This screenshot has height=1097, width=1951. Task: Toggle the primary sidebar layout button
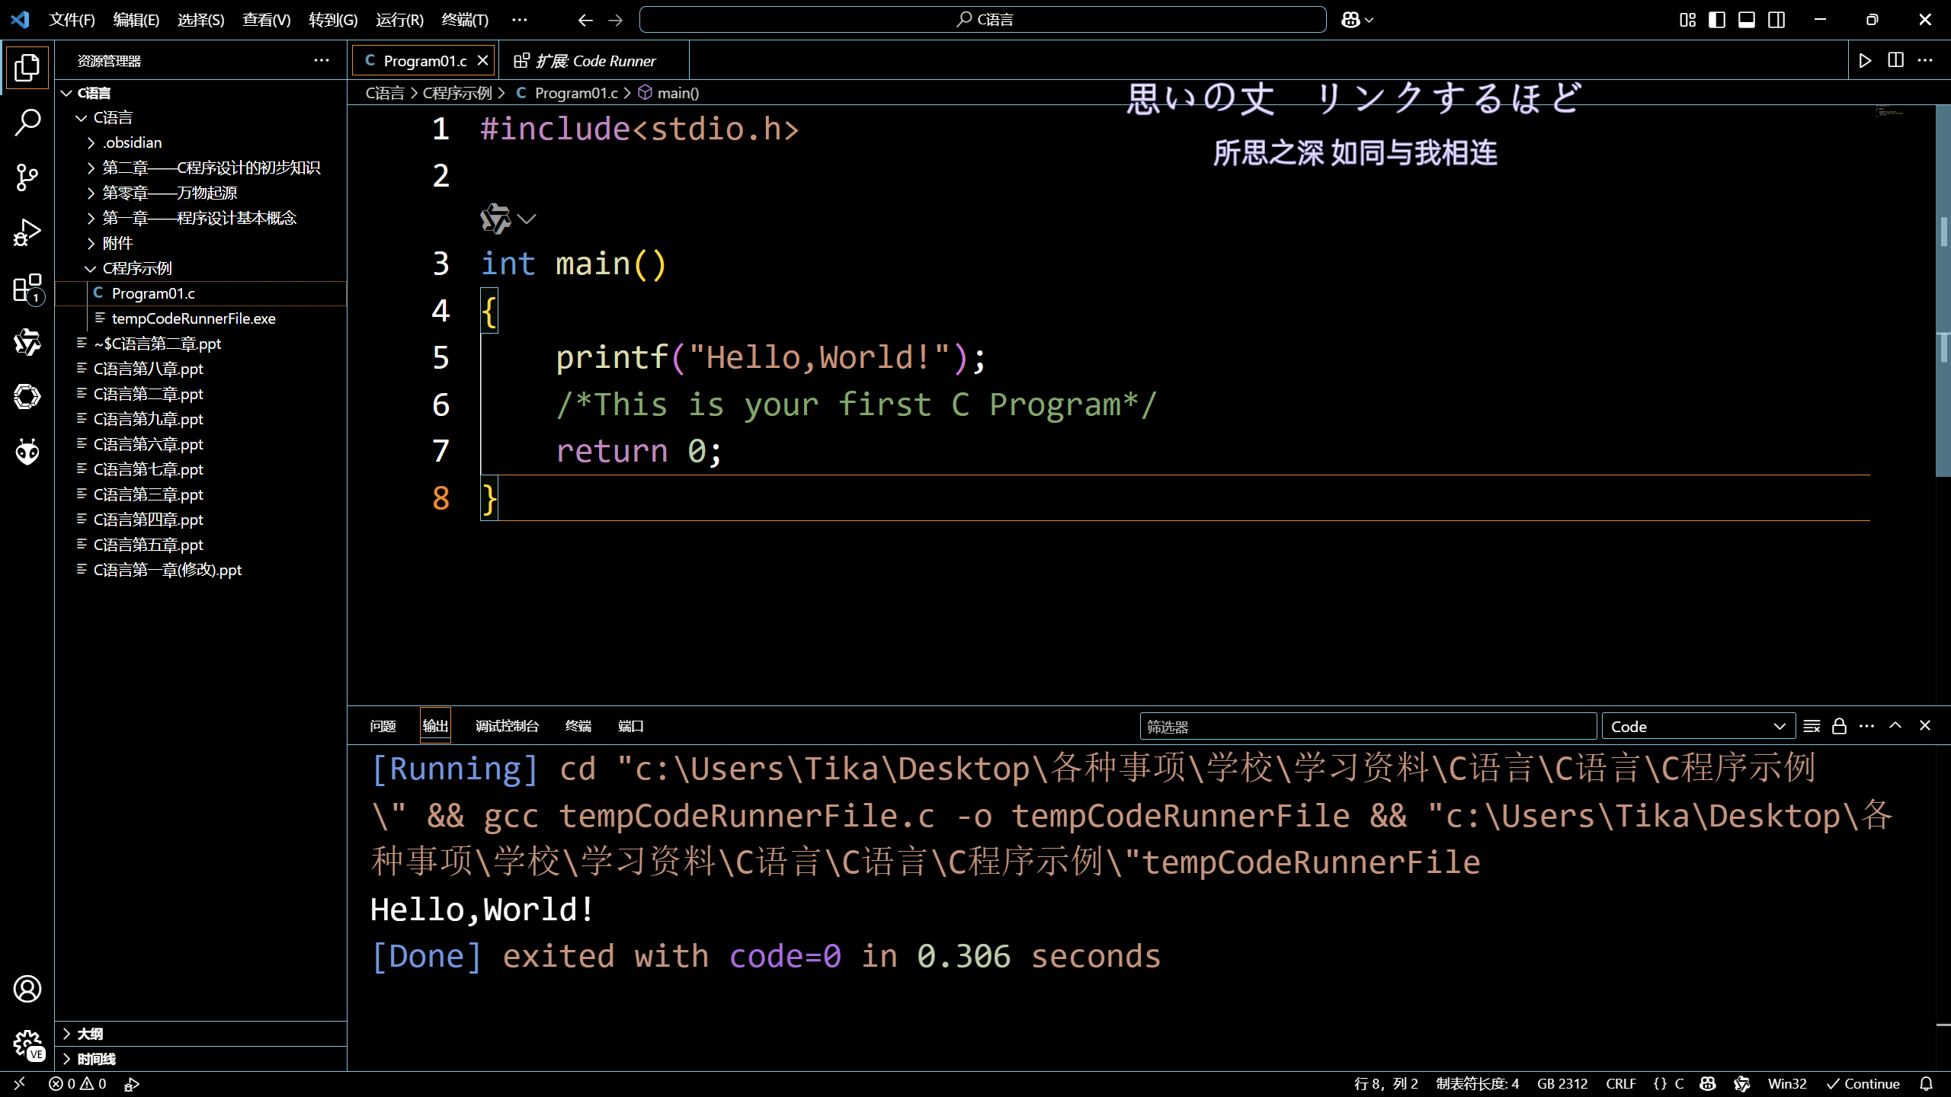1717,20
